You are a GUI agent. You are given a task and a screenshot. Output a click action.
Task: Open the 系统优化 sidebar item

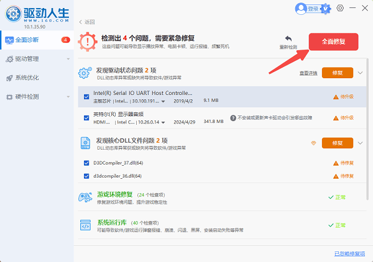[x=37, y=78]
